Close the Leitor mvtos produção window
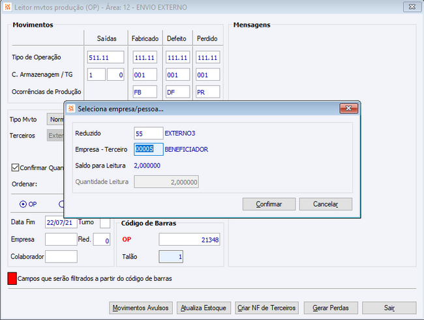The width and height of the screenshot is (424, 320). (412, 7)
